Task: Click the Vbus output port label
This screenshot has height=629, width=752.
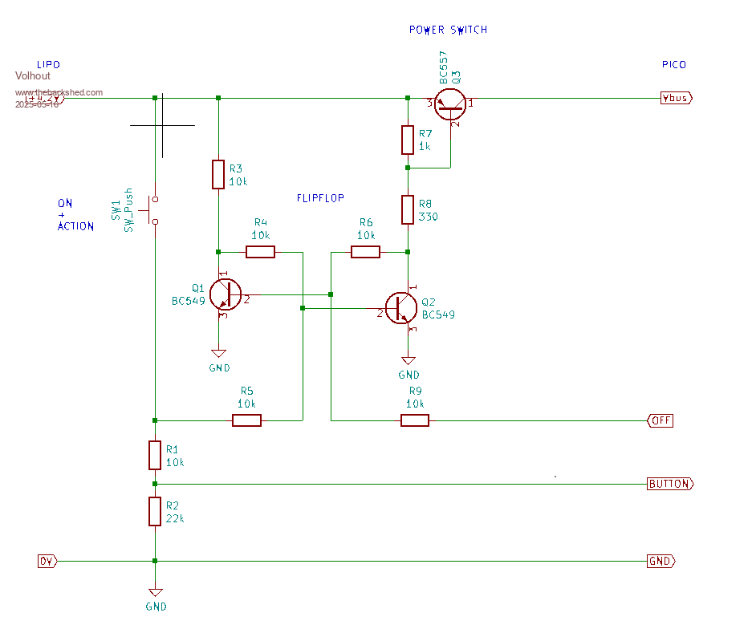Action: [675, 98]
